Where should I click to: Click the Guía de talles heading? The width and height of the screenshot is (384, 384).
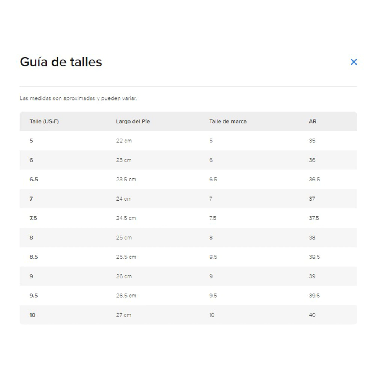61,62
